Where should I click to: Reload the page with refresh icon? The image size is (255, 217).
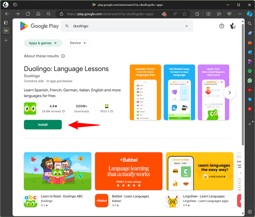[28, 14]
